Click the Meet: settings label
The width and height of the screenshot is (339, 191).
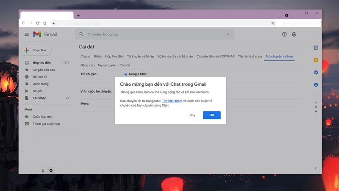[x=84, y=104]
